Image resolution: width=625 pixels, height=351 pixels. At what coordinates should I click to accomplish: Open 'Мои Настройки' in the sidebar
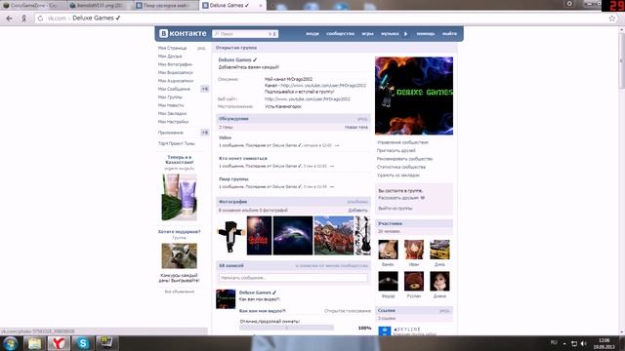[x=174, y=122]
